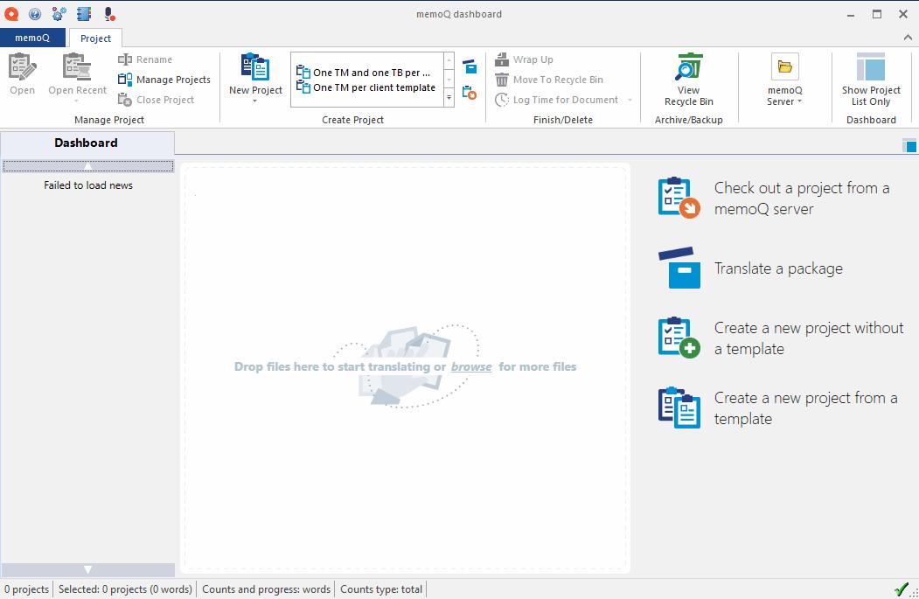Image resolution: width=919 pixels, height=599 pixels.
Task: Click the template gallery scroll up arrow
Action: 449,60
